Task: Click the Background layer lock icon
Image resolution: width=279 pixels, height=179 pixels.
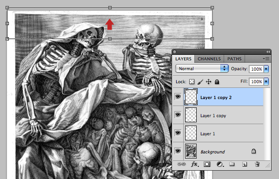Action: [x=253, y=151]
